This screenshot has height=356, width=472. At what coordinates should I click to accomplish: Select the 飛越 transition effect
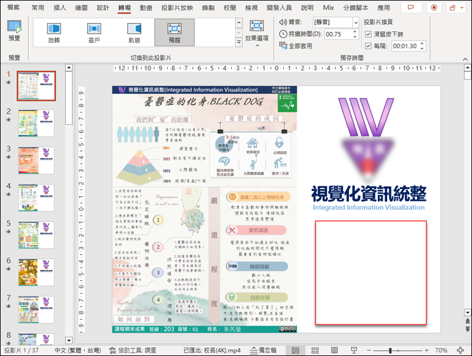[x=174, y=32]
